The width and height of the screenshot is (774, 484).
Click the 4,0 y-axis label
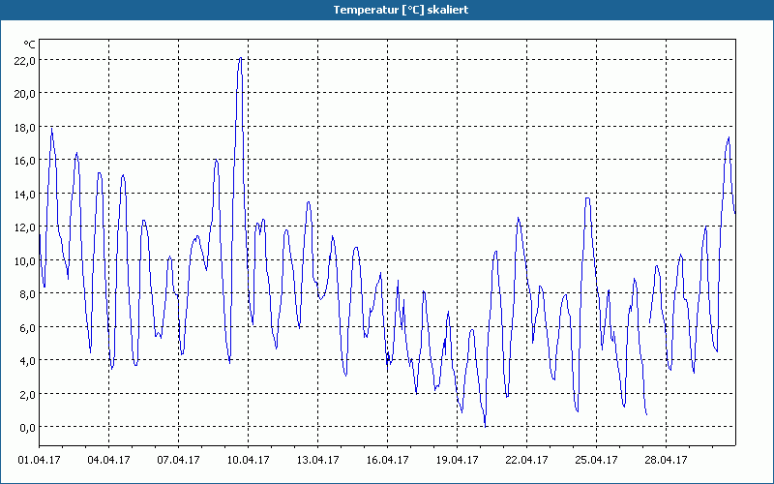(29, 360)
